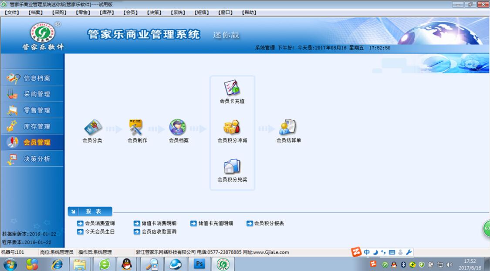Image resolution: width=490 pixels, height=271 pixels.
Task: Click the www.GjiaLe.com website text
Action: pos(271,252)
